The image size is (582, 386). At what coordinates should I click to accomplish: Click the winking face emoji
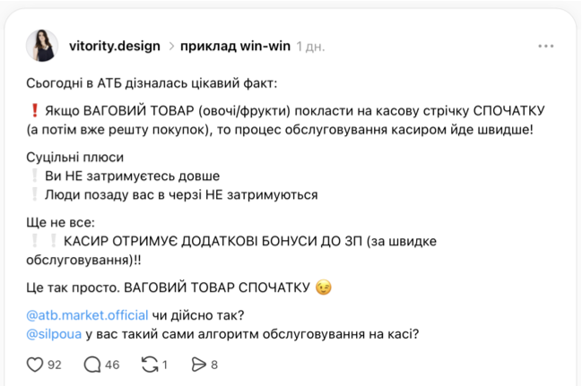tap(323, 287)
